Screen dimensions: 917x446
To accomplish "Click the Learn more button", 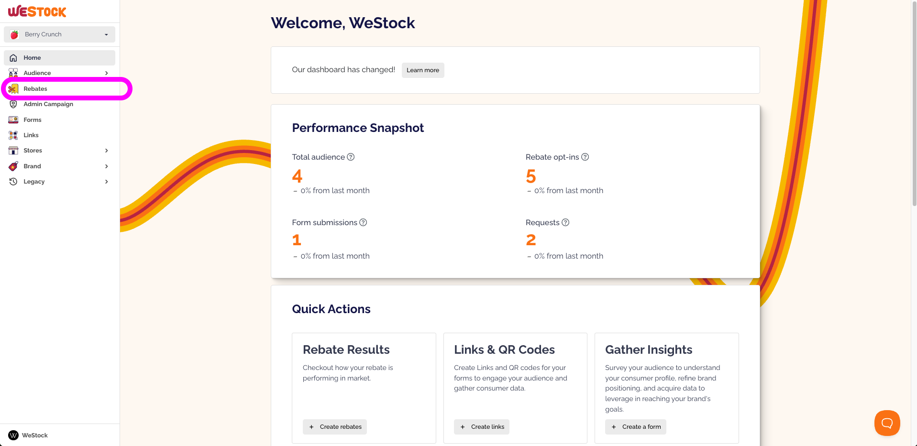I will 423,70.
